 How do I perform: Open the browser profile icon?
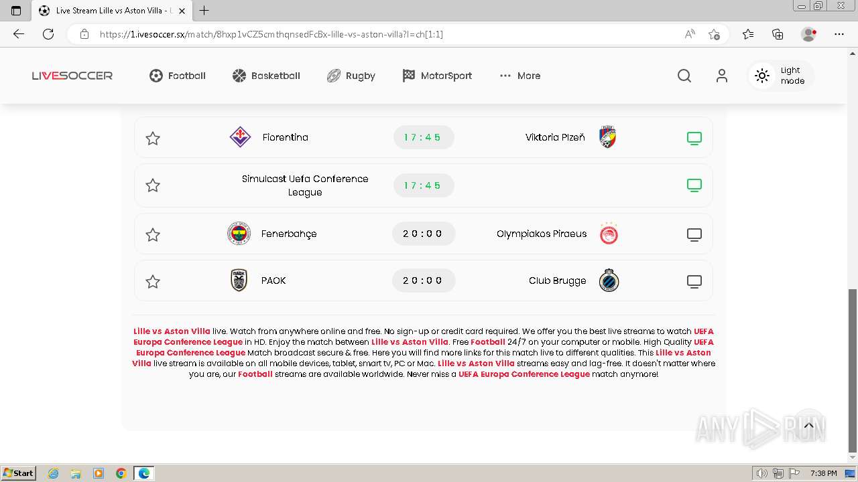[808, 34]
